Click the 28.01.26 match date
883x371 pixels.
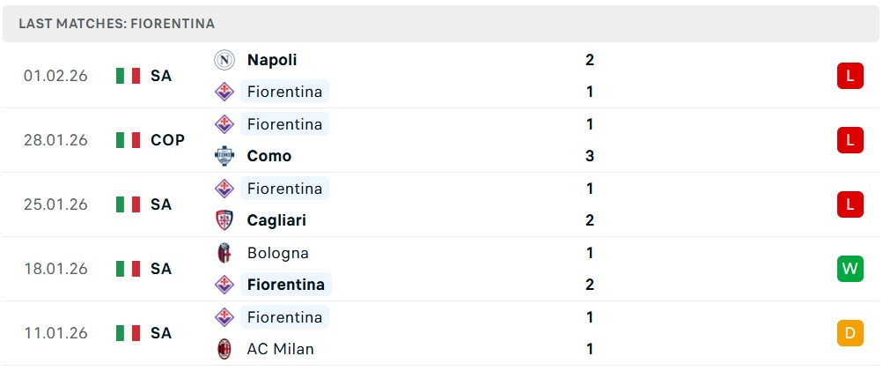55,140
